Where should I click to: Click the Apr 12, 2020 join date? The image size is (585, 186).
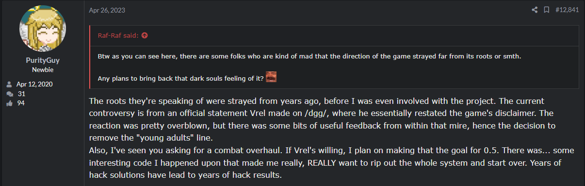[x=34, y=84]
